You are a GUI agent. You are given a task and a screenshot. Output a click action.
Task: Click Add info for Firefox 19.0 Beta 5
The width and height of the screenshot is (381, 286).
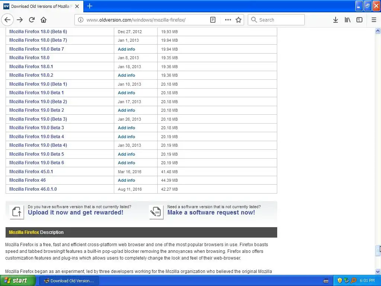pos(127,154)
